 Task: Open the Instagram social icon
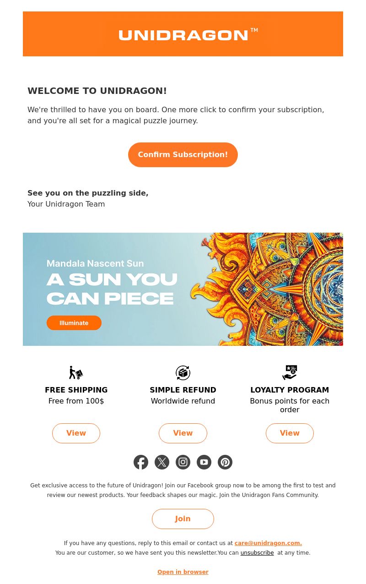183,462
